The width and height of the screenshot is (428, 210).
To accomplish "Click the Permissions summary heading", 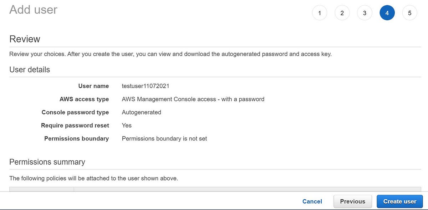I will pos(47,162).
